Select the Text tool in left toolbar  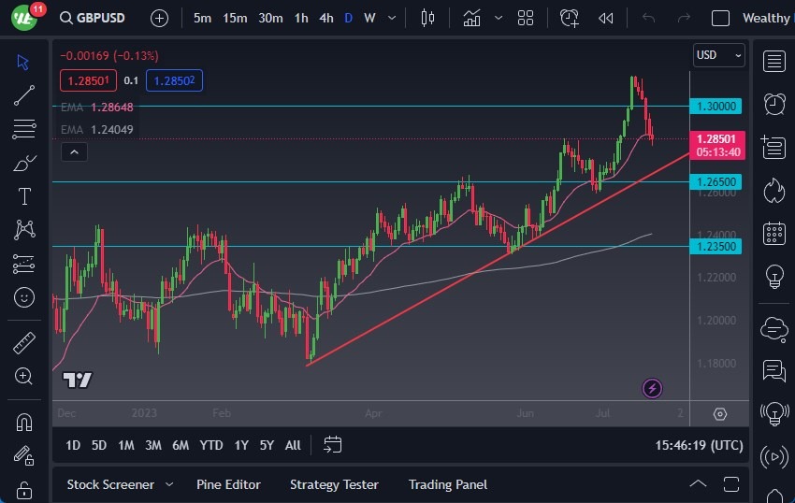tap(24, 196)
